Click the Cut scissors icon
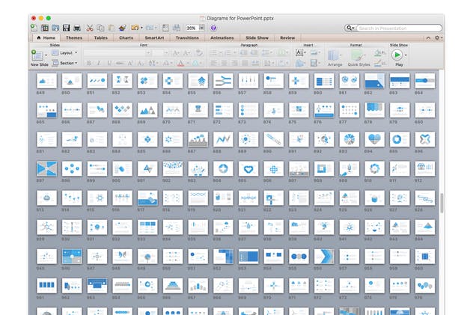The image size is (473, 315). 90,28
